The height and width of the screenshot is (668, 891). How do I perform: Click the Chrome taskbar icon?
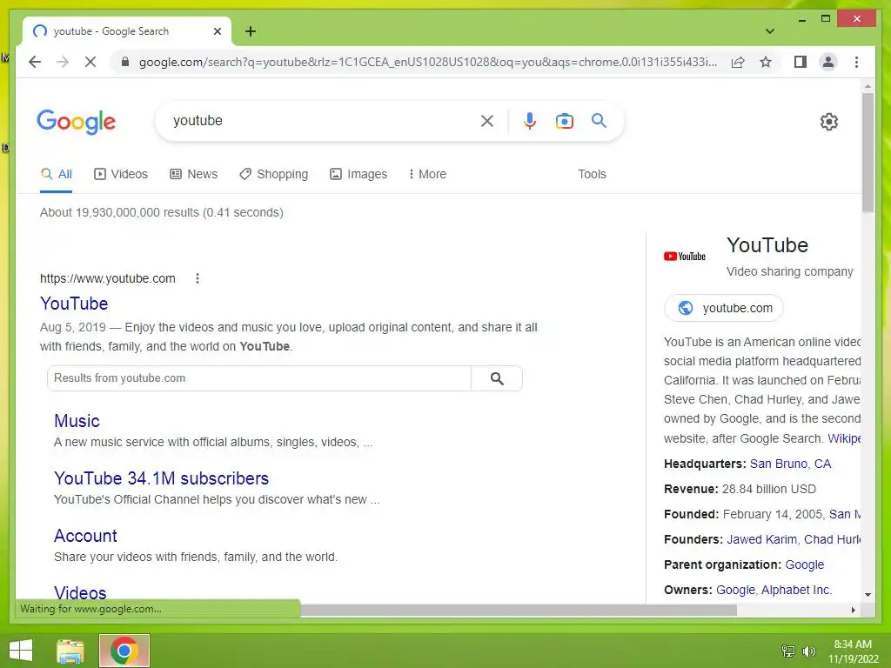click(124, 651)
